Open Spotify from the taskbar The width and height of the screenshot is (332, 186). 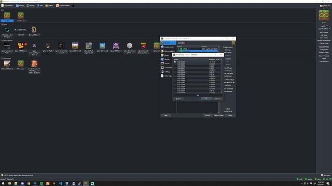click(x=41, y=183)
